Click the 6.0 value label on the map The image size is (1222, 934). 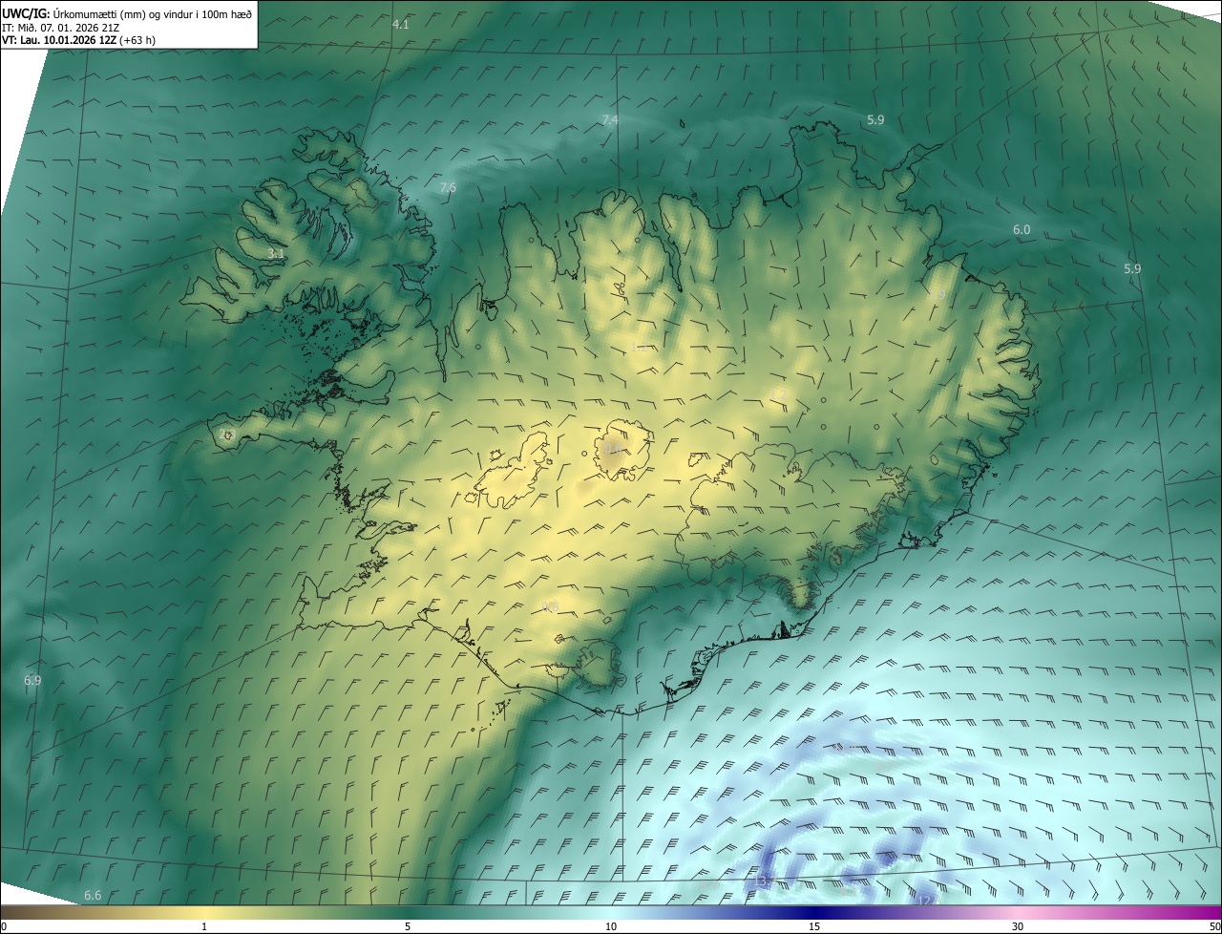[1022, 230]
